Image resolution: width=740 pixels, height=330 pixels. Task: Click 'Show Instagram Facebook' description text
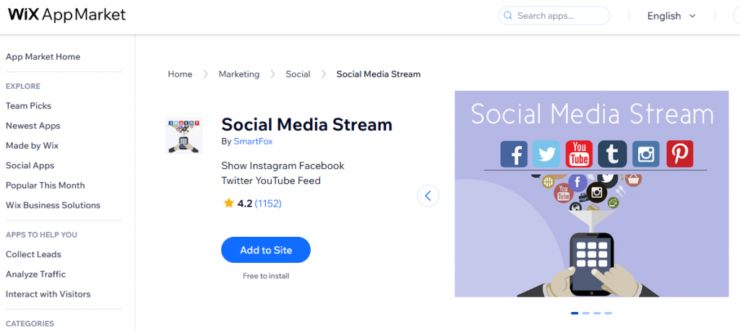(283, 165)
